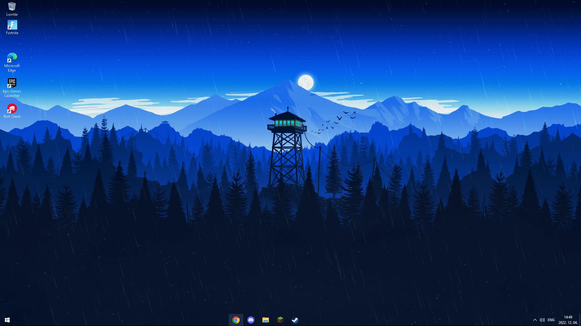Open the Windows Start menu
This screenshot has height=326, width=581.
point(7,320)
